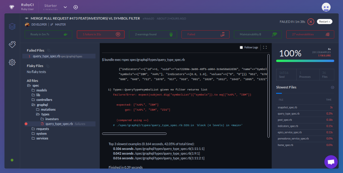Click the developer avatar
This screenshot has height=173, width=343.
pyautogui.click(x=27, y=25)
